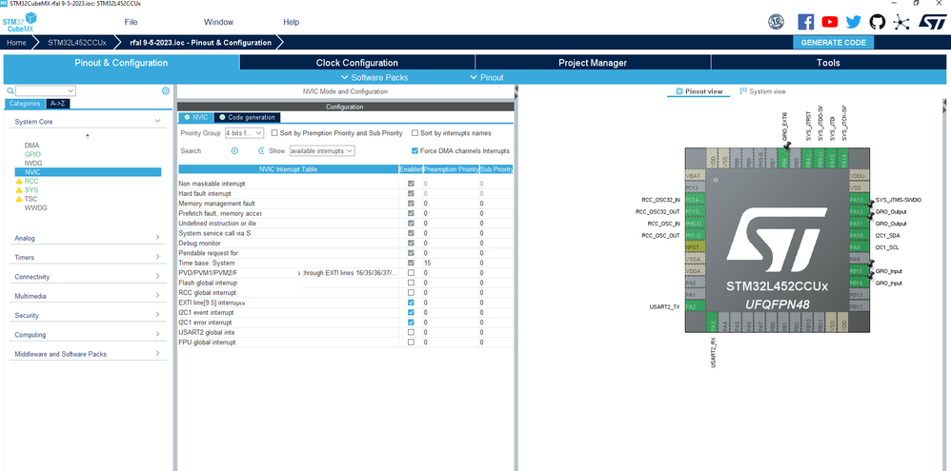Expand the Multimedia category
951x471 pixels.
click(x=157, y=296)
